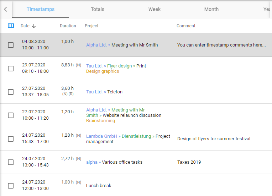The height and width of the screenshot is (196, 272).
Task: Click the Date sort arrow
Action: point(34,26)
